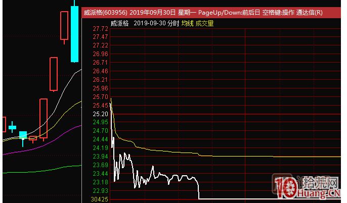This screenshot has height=203, width=347.
Task: Click the 25.70 price axis label
Action: [x=101, y=96]
